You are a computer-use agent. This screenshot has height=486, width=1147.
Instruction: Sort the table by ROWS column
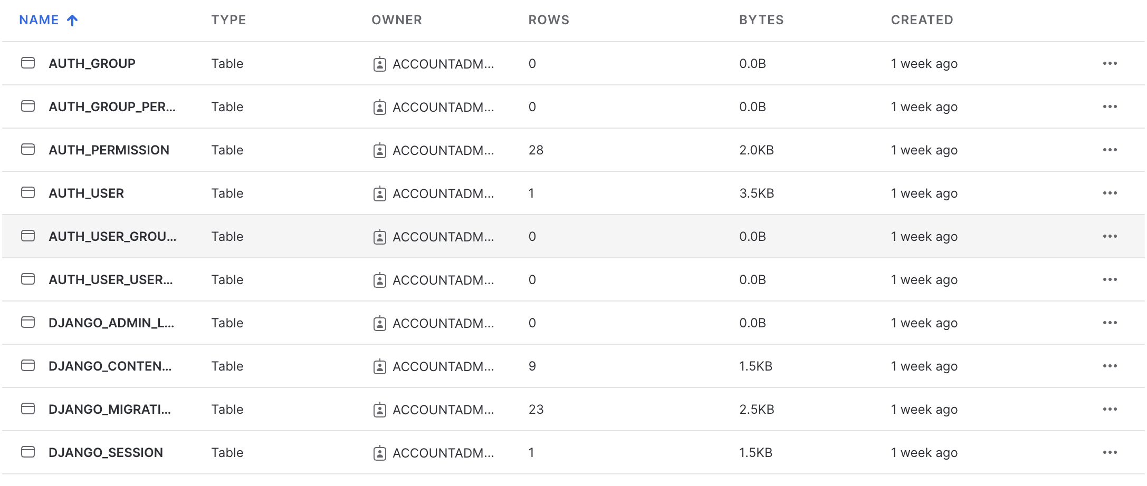pyautogui.click(x=549, y=20)
